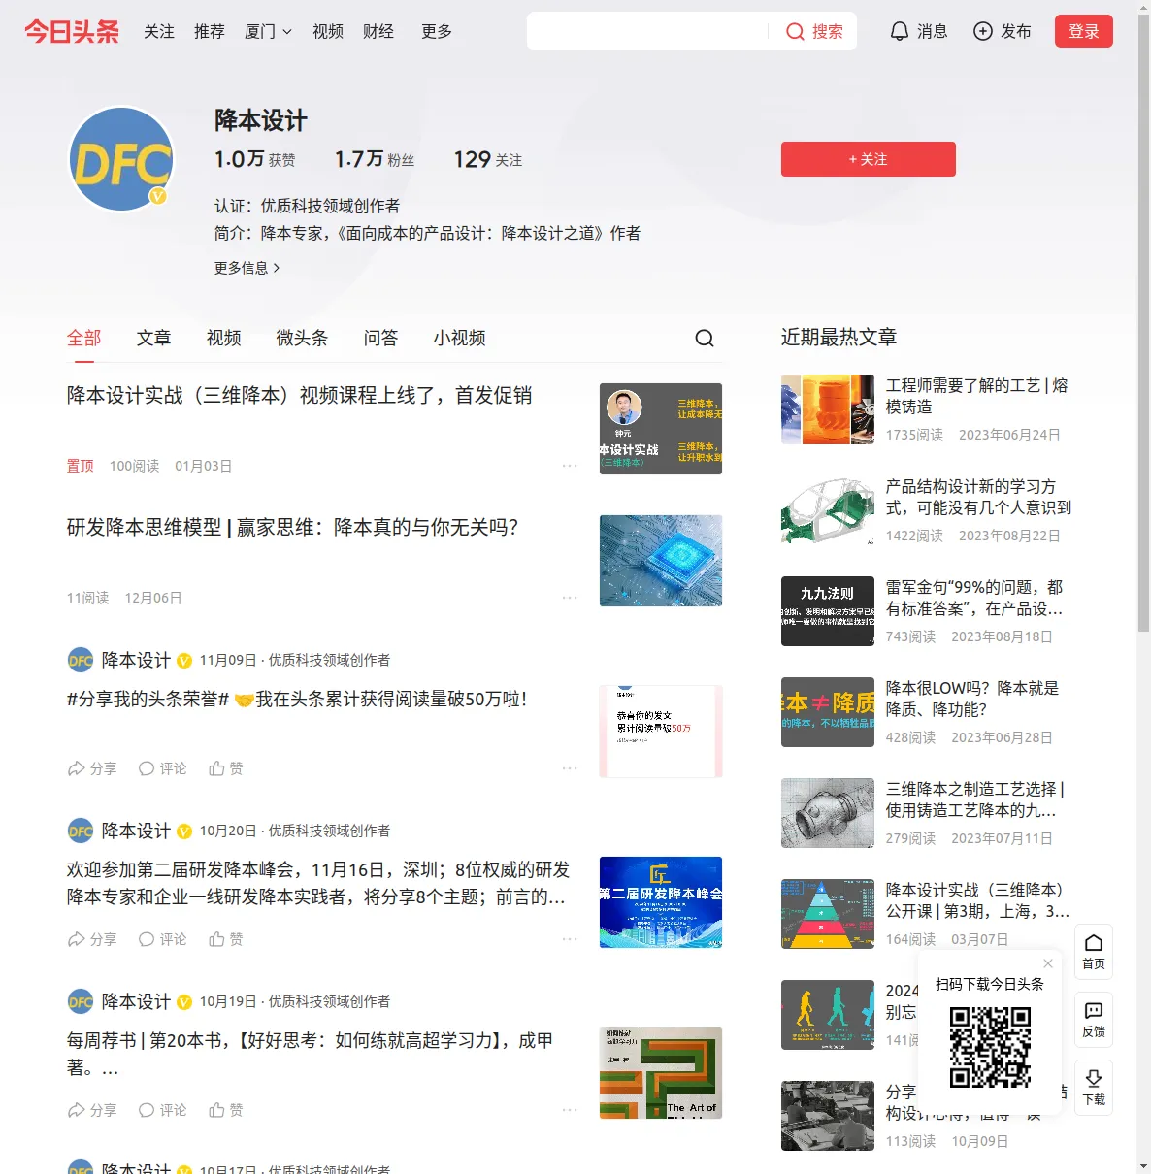Image resolution: width=1151 pixels, height=1174 pixels.
Task: Share the 头条荣誉 50万 post
Action: click(x=91, y=768)
